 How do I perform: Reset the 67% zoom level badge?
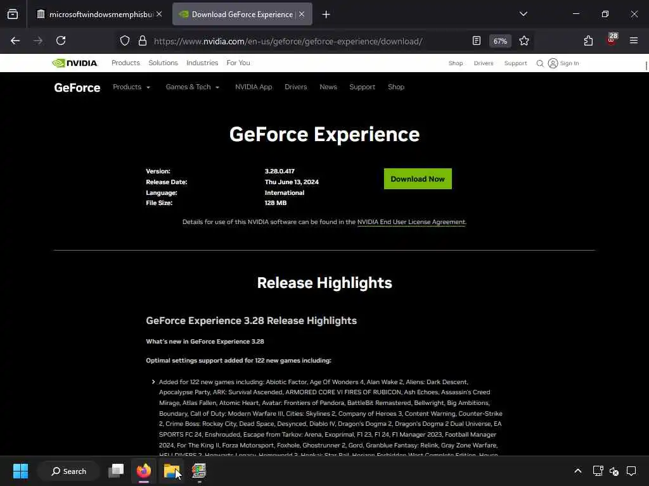point(500,41)
